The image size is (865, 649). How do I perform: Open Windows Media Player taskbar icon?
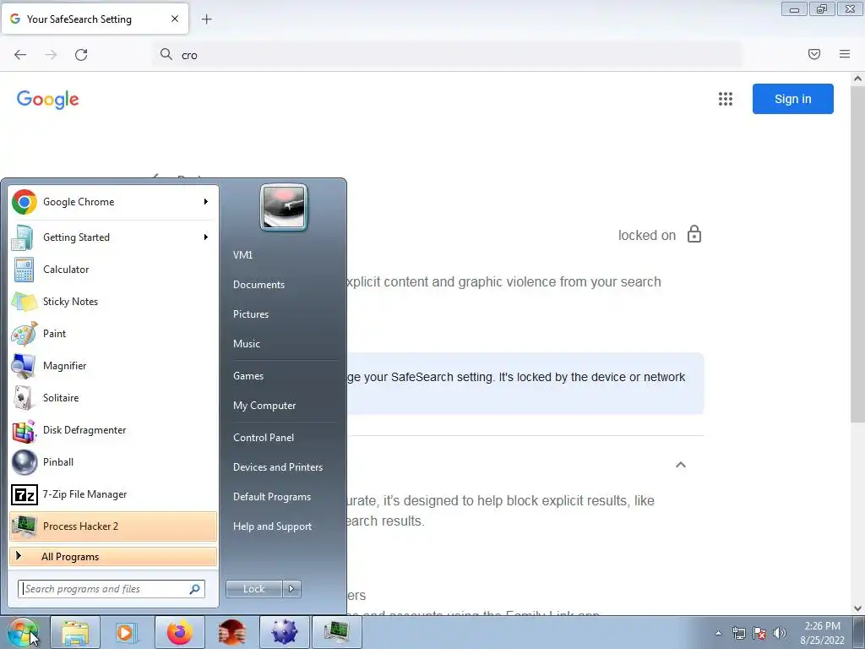pos(127,632)
